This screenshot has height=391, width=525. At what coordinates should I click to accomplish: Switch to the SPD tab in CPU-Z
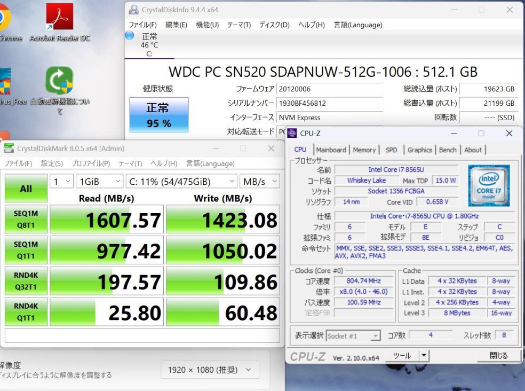391,150
